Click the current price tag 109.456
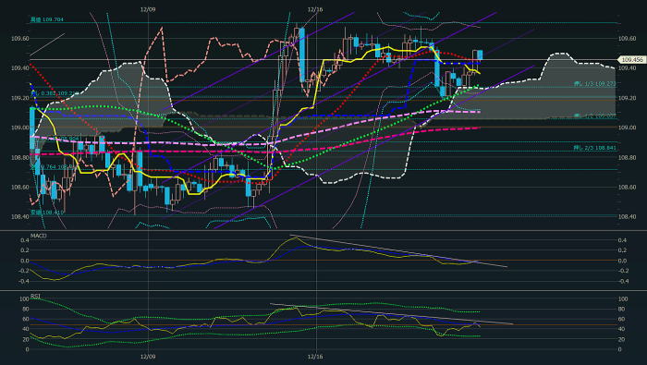 click(632, 60)
